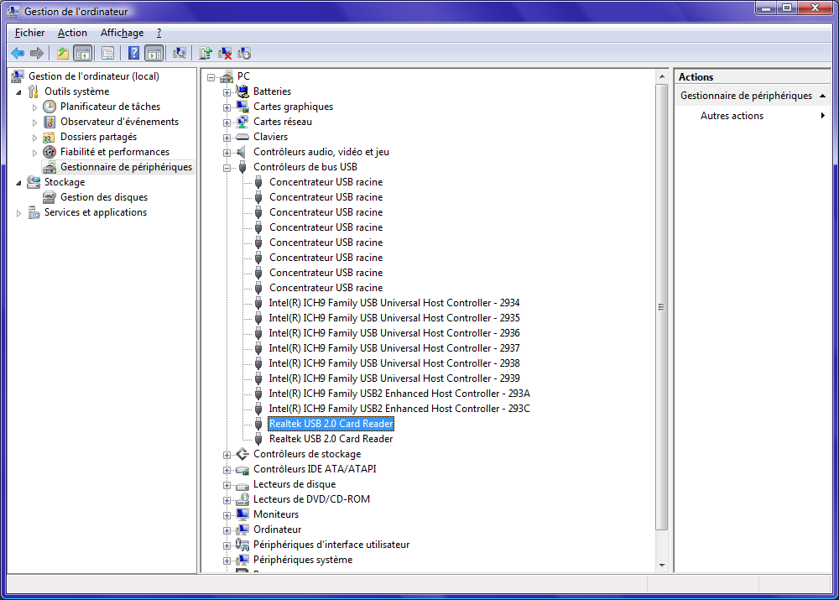Select Intel ICH9 USB Universal Host Controller - 2937
Screen dimensions: 839x600
tap(394, 348)
